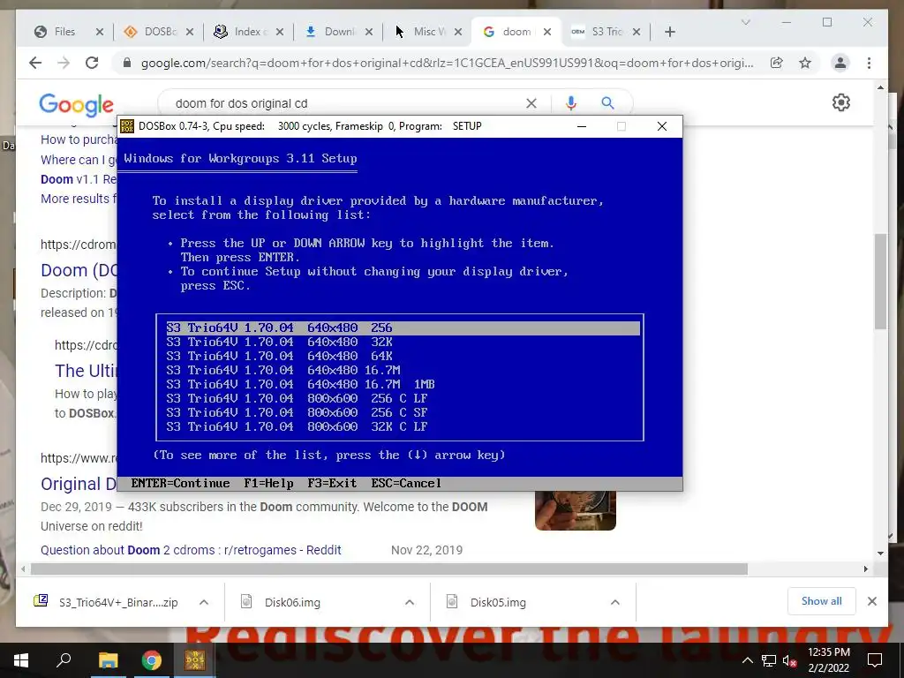904x678 pixels.
Task: Bookmark this page with the star icon
Action: (x=805, y=63)
